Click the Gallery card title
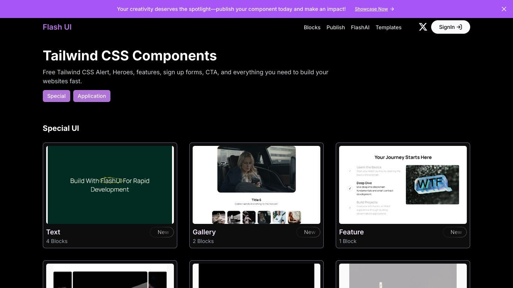This screenshot has height=288, width=513. pyautogui.click(x=204, y=232)
